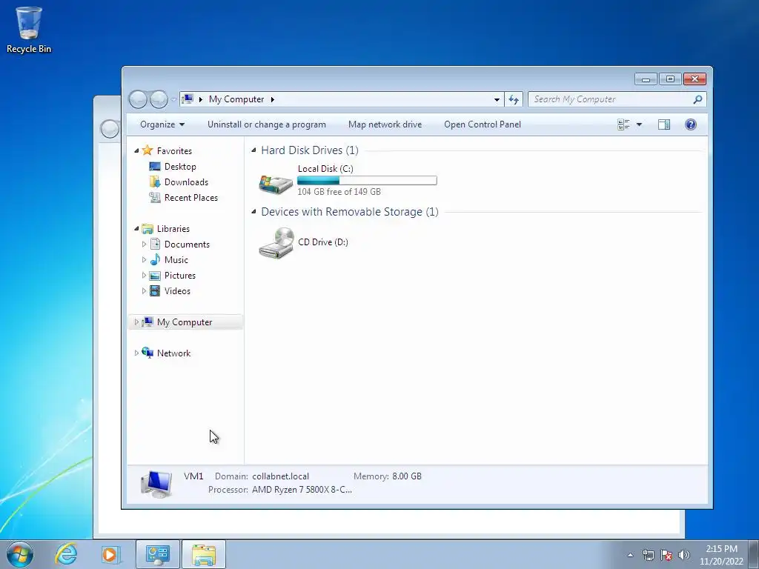
Task: Open the Start menu orb
Action: [x=20, y=554]
